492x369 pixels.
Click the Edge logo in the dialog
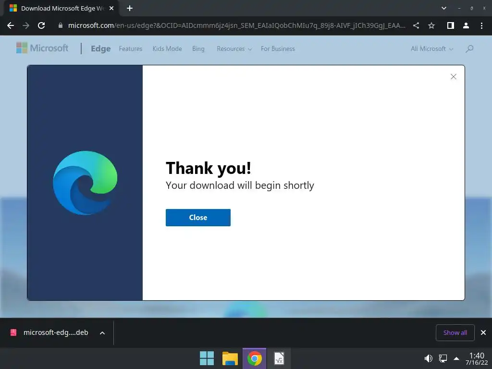tap(85, 183)
